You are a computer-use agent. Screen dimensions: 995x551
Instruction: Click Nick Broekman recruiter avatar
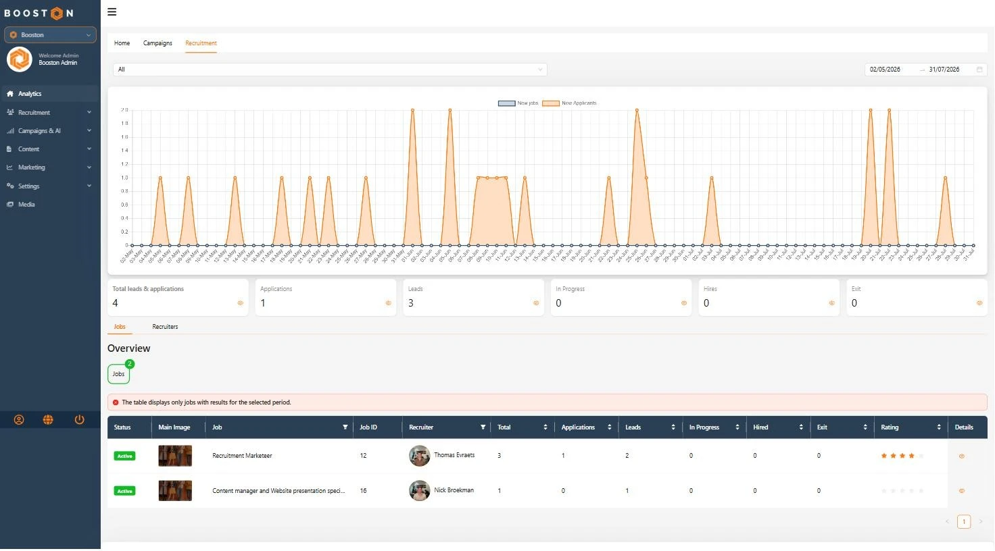pyautogui.click(x=420, y=490)
